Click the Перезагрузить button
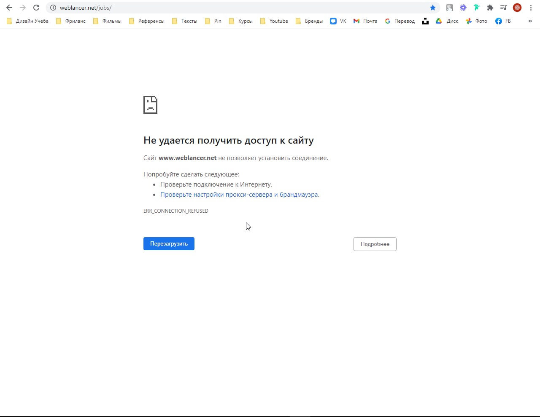This screenshot has height=417, width=540. pos(169,243)
